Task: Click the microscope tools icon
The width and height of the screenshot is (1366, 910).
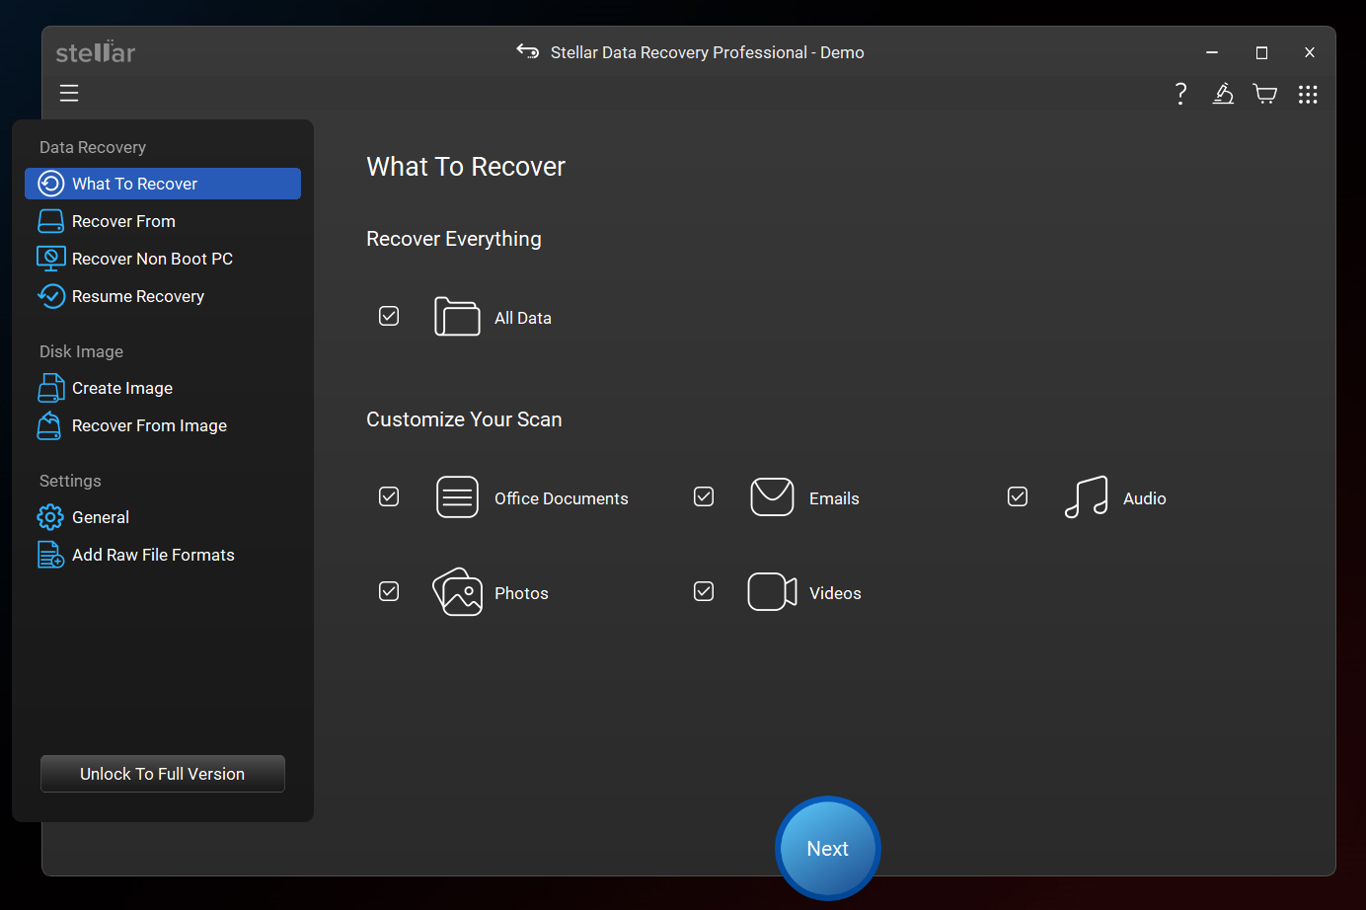Action: click(1223, 94)
